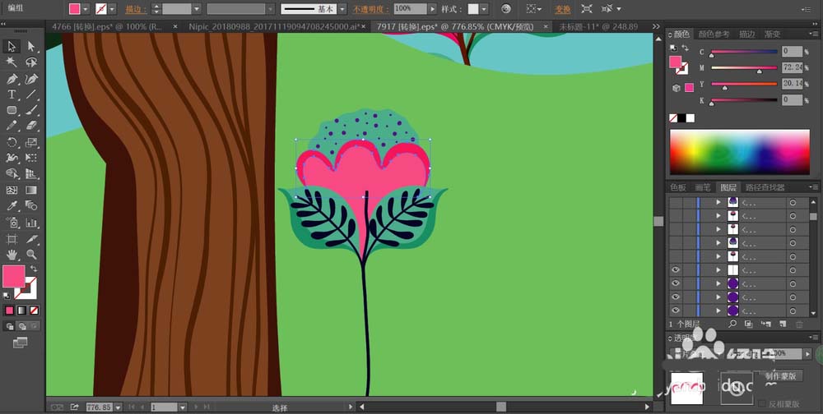This screenshot has height=414, width=823.
Task: Open the stroke color dropdown in control bar
Action: pyautogui.click(x=112, y=9)
